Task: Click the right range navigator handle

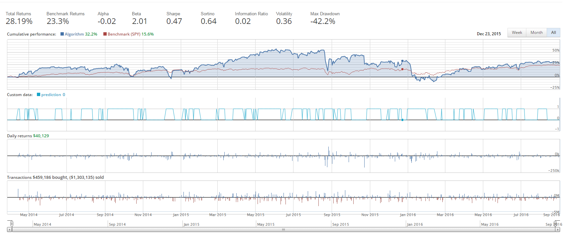Action: click(x=555, y=224)
